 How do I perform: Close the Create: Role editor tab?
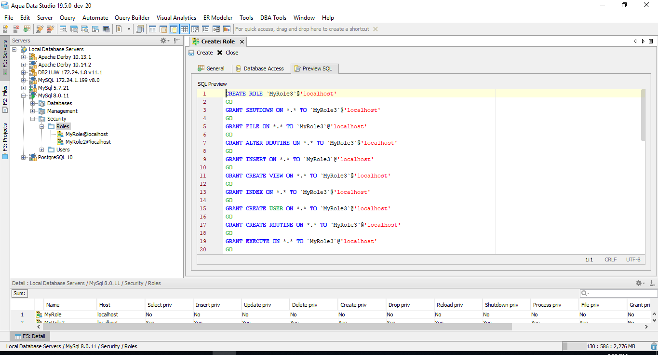point(242,41)
